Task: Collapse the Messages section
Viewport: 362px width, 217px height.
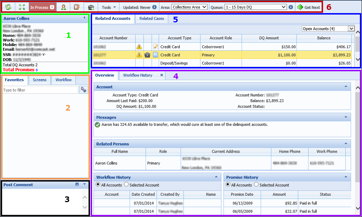Action: (x=346, y=117)
